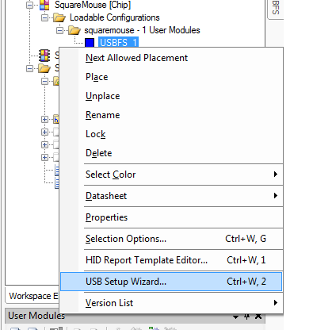Screen dimensions: 313x330
Task: Select the USBFS_1 tree item
Action: click(118, 43)
